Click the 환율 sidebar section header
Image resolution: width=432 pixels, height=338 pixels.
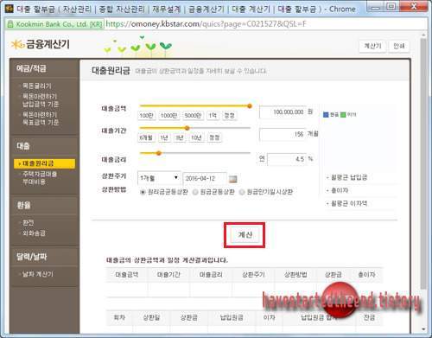click(23, 206)
